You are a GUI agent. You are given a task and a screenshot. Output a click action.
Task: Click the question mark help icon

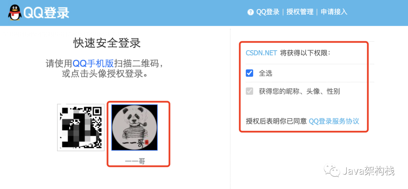pos(250,12)
